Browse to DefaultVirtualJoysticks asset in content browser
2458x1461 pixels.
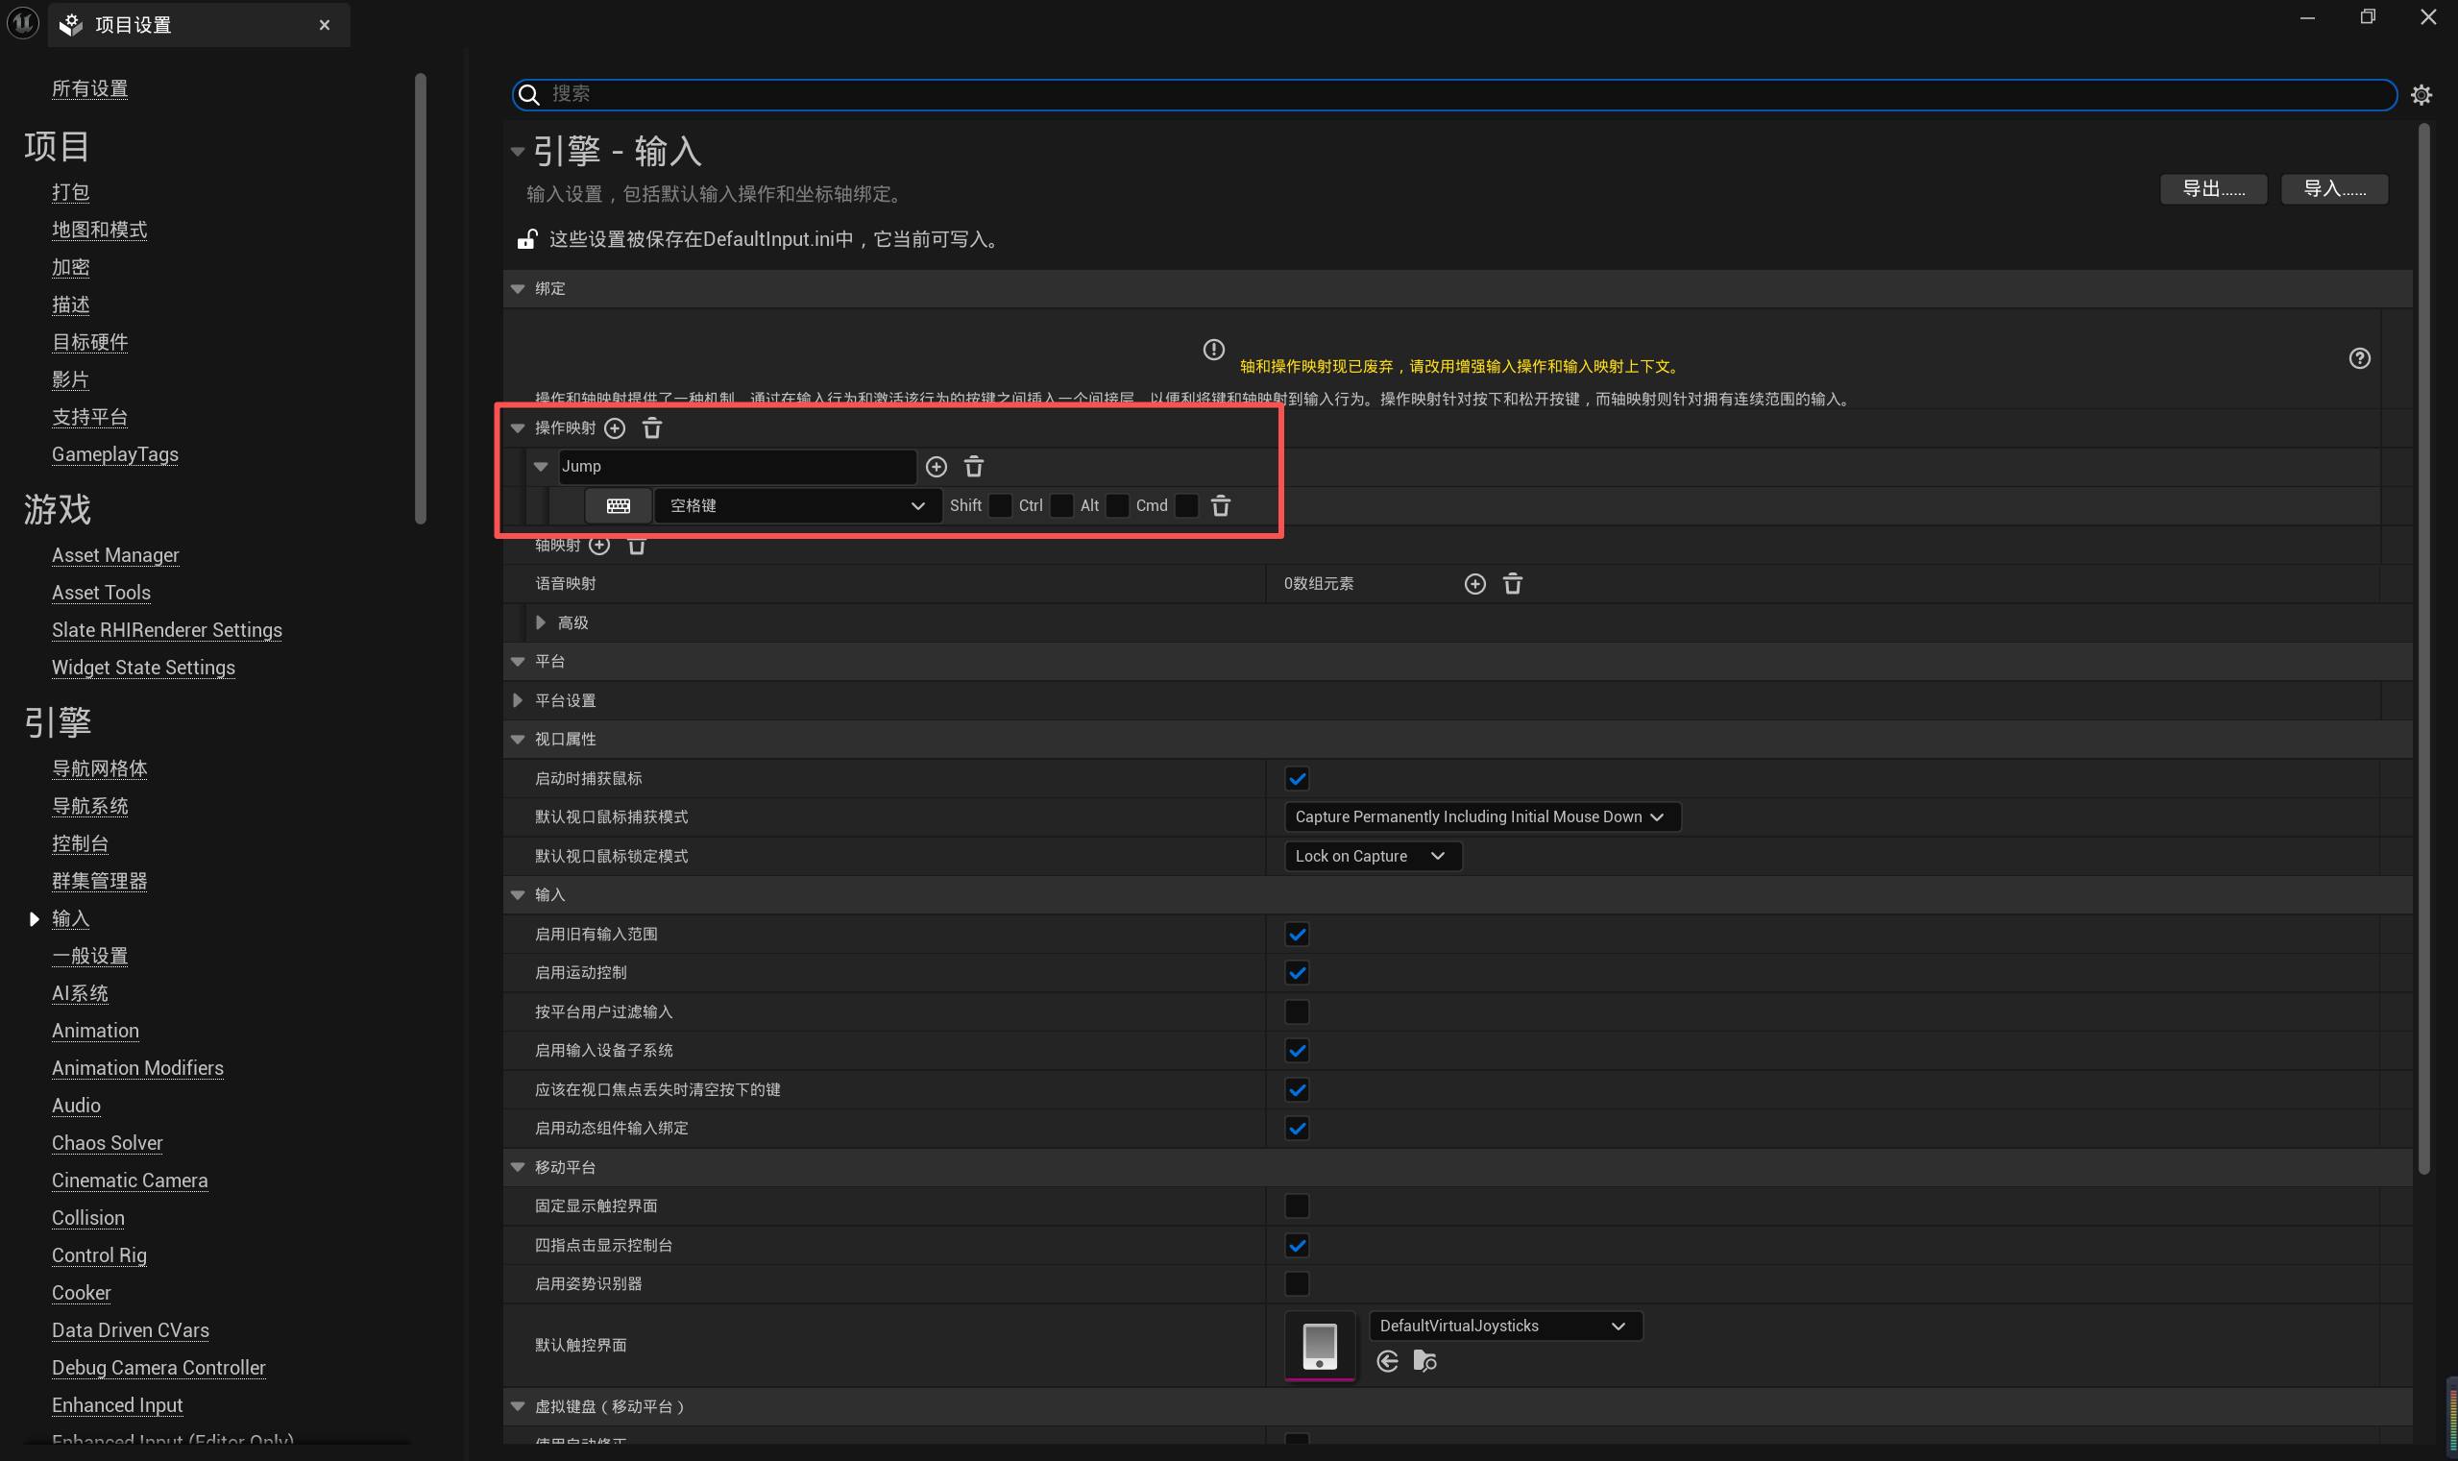[1424, 1361]
